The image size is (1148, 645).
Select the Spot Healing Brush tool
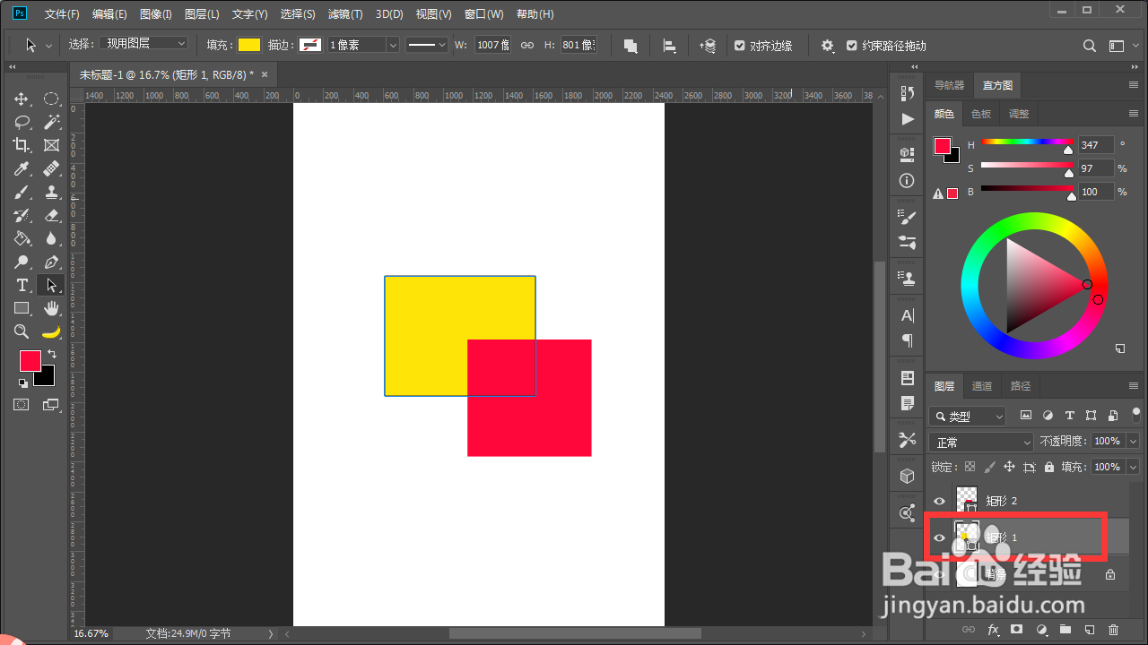click(51, 168)
